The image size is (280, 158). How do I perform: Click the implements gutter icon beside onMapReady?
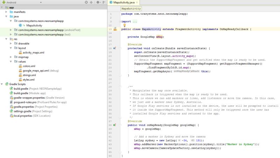[x=114, y=125]
